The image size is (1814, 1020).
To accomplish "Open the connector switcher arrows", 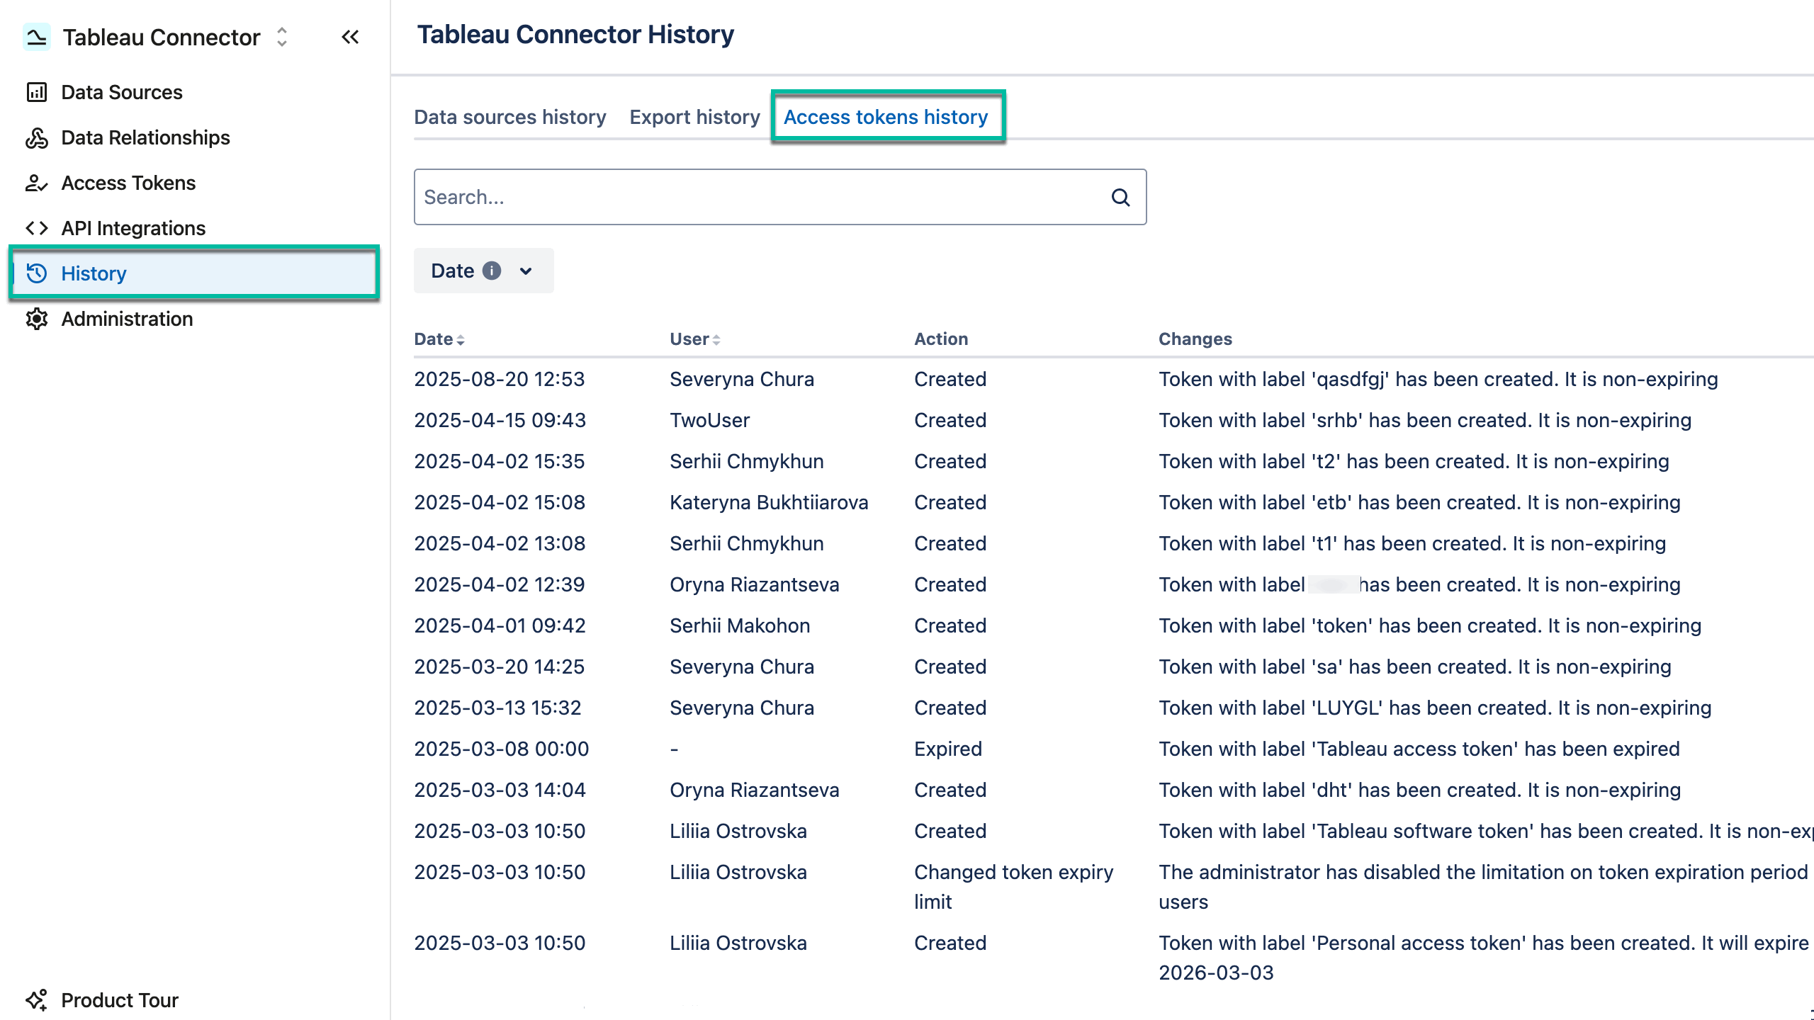I will (x=281, y=37).
